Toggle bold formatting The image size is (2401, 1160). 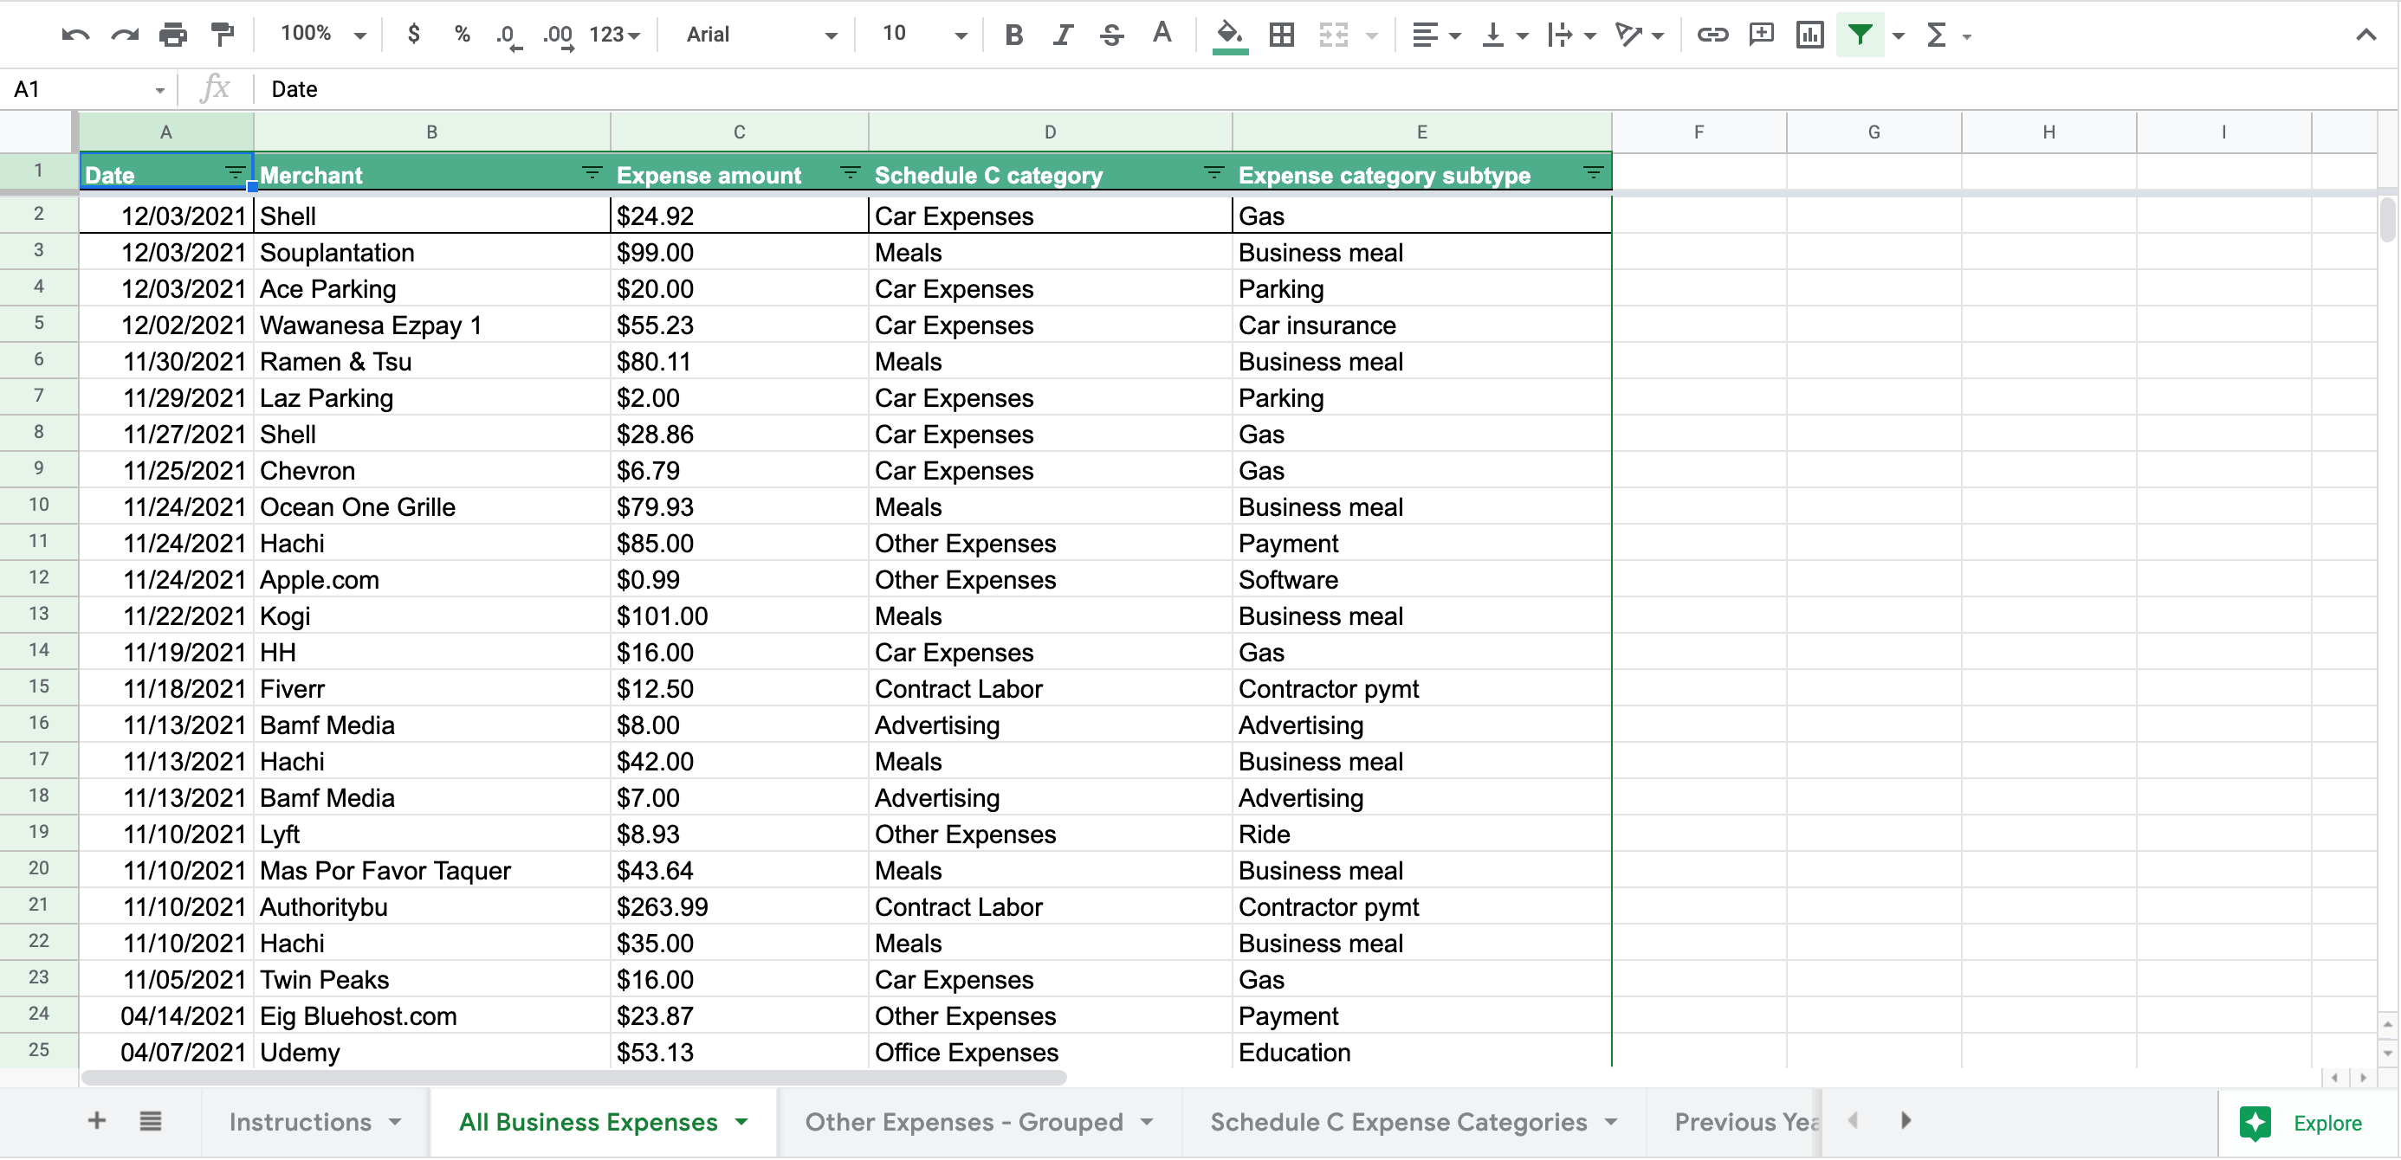click(1014, 35)
